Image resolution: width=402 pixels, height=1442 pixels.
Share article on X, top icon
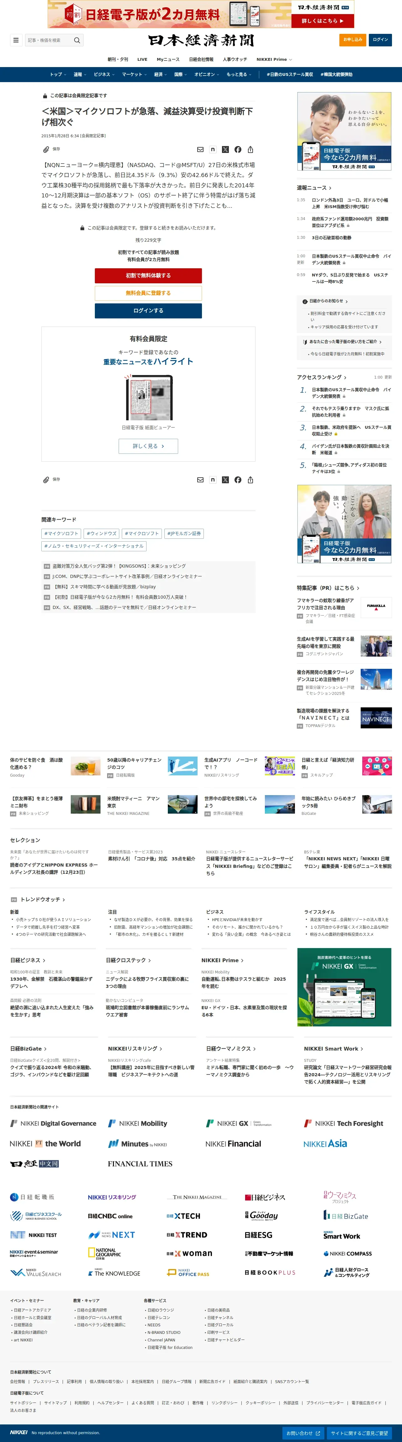225,149
